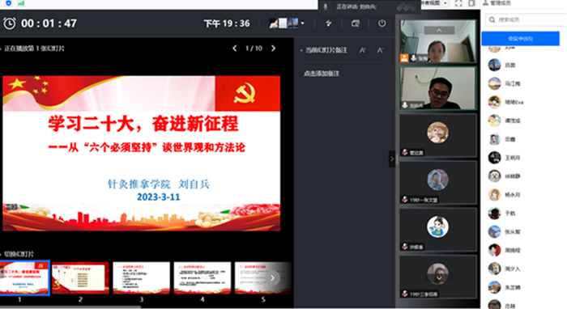567x309 pixels.
Task: End the slideshow with the power icon
Action: click(x=382, y=23)
